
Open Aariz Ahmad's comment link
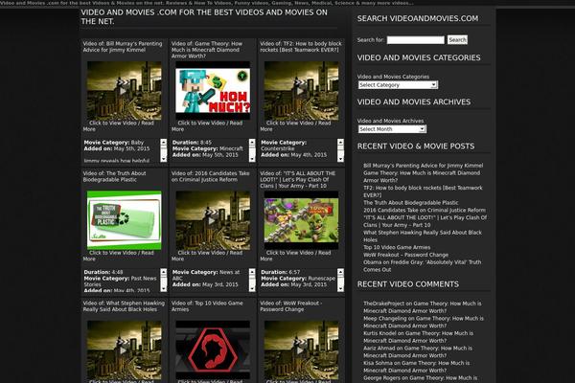tap(418, 351)
